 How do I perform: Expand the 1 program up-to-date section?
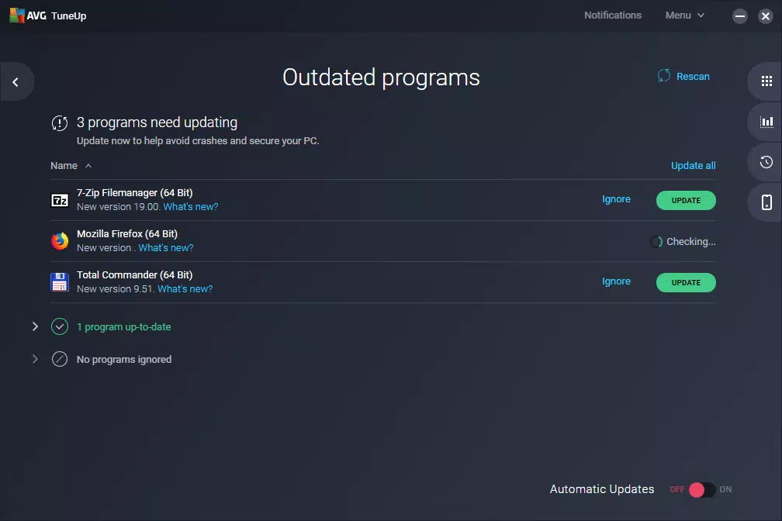[35, 326]
